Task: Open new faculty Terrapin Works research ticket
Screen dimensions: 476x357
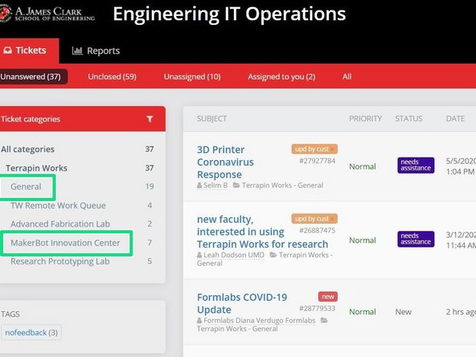Action: pyautogui.click(x=262, y=232)
